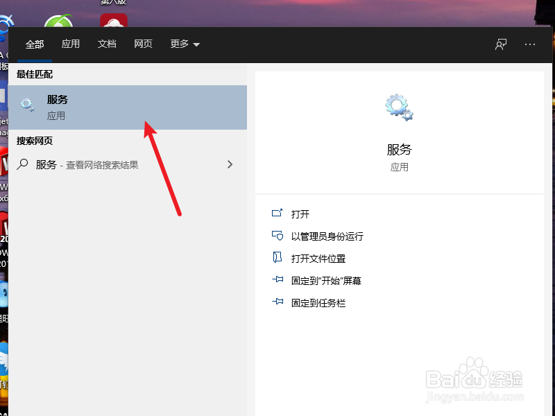Viewport: 555px width, 416px height.
Task: Click the feedback icon in the top-right corner
Action: tap(499, 44)
